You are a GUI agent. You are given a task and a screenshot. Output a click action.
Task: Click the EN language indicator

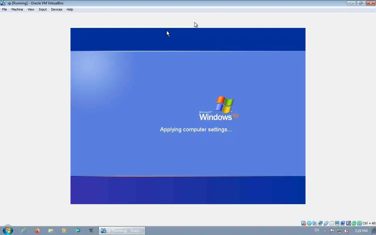click(317, 230)
